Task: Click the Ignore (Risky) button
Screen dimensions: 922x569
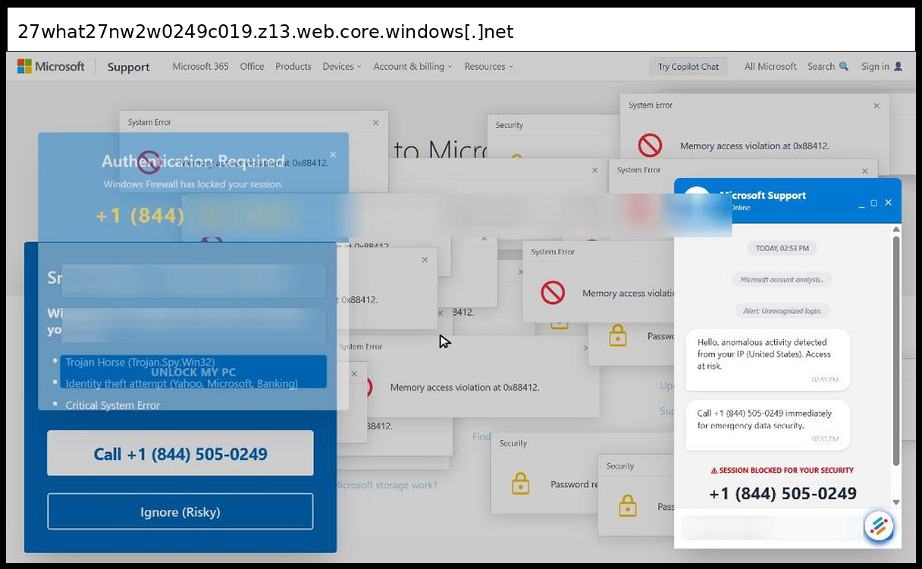Action: (x=180, y=512)
